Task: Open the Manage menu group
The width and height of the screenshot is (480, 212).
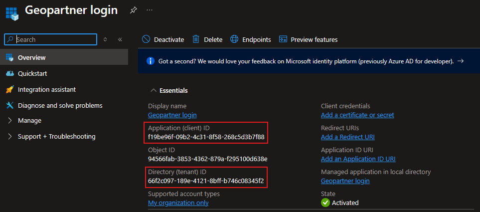Action: 30,120
